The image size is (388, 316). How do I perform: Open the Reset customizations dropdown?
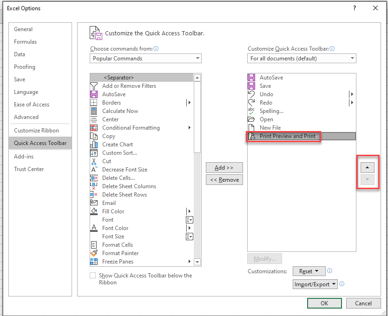point(309,271)
